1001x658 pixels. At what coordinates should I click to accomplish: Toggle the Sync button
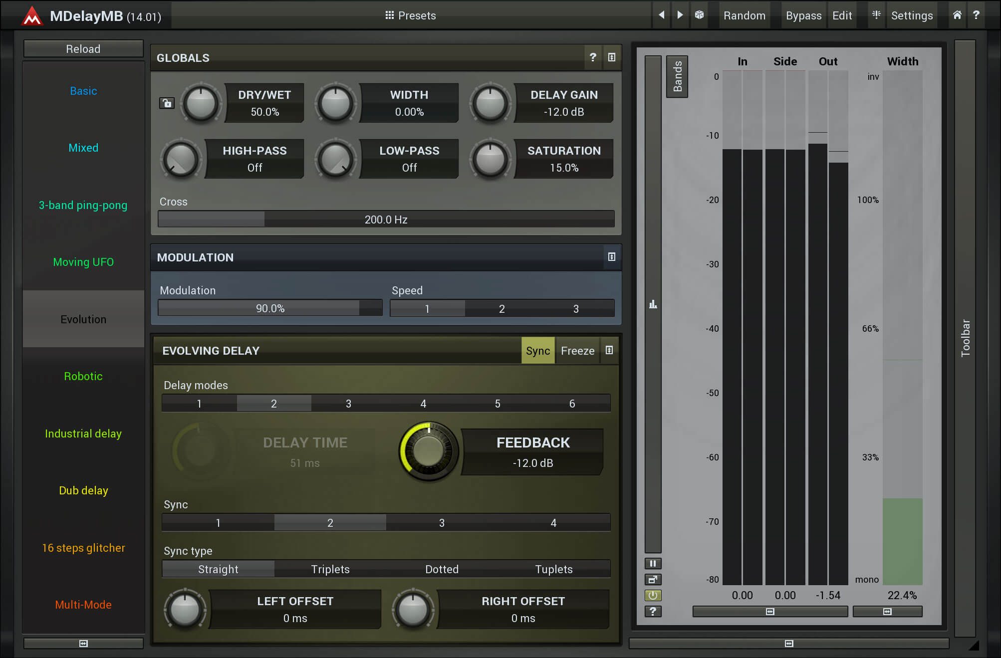[538, 351]
